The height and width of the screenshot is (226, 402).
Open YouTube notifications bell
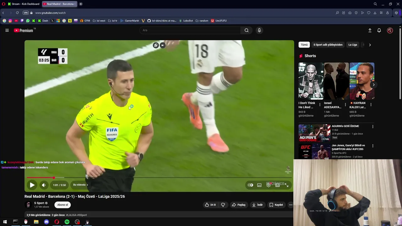[379, 30]
